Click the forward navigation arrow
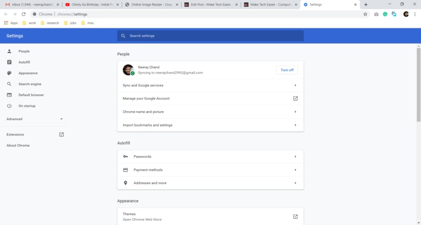This screenshot has width=421, height=225. tap(15, 14)
